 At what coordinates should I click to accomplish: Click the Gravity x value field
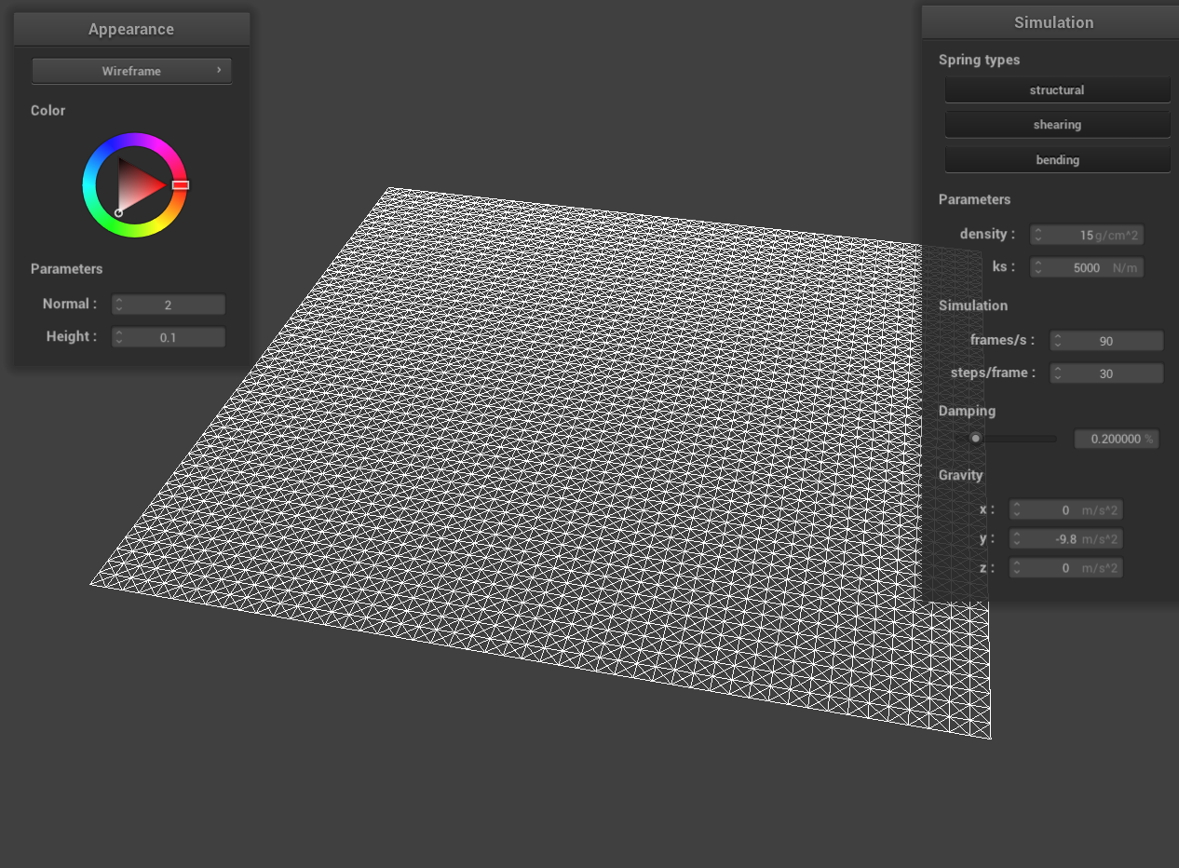click(x=1066, y=510)
